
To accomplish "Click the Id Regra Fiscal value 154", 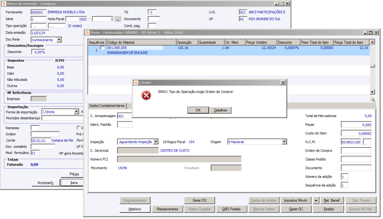I will pos(191,142).
